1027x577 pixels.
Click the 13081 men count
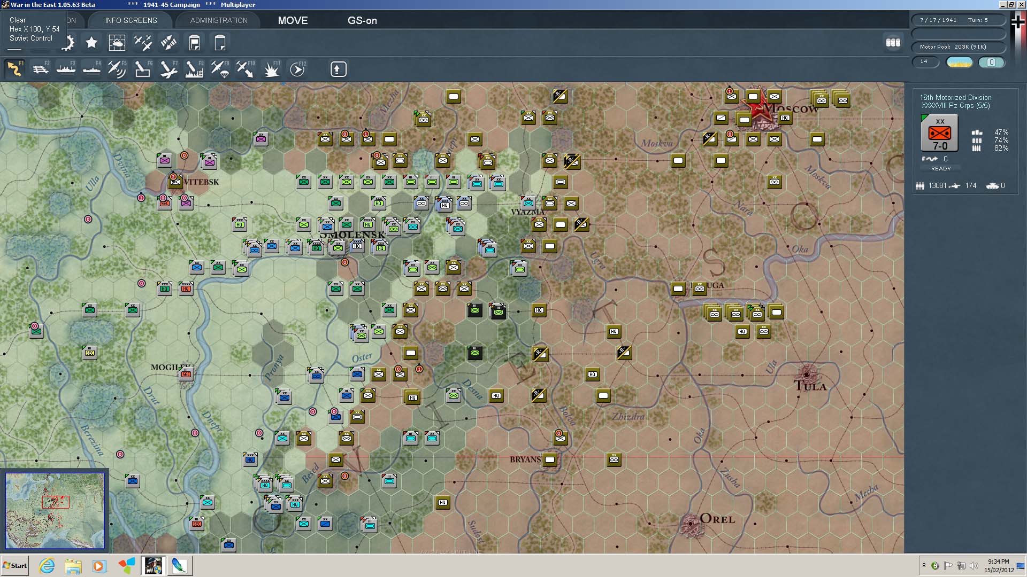[x=937, y=185]
